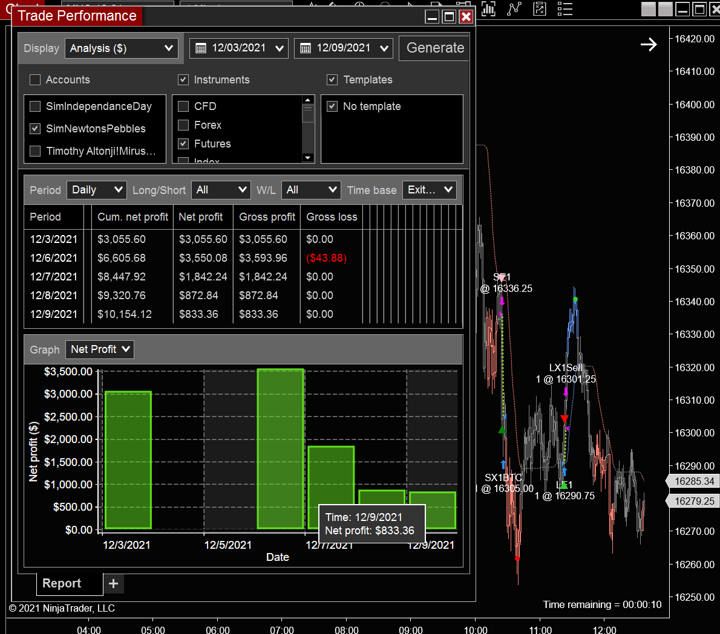Viewport: 720px width, 634px height.
Task: Open the start date calendar icon
Action: (x=200, y=48)
